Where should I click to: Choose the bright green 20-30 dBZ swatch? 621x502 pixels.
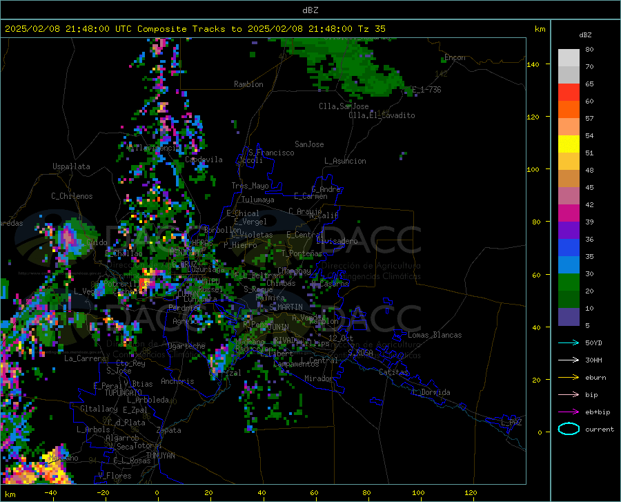point(569,282)
